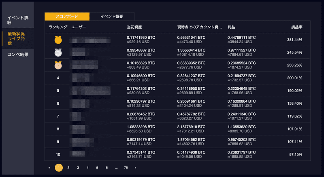Click ranking number 10

[x=58, y=154]
